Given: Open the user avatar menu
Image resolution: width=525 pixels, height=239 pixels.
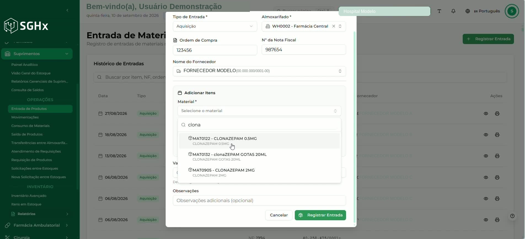Looking at the screenshot, I should point(512,11).
